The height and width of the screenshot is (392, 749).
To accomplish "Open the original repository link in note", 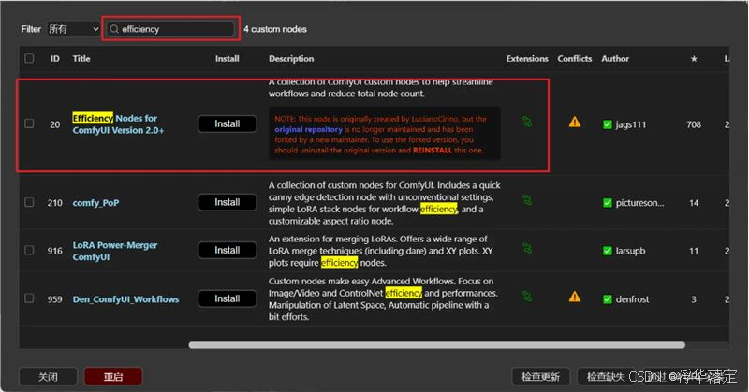I will click(x=308, y=129).
